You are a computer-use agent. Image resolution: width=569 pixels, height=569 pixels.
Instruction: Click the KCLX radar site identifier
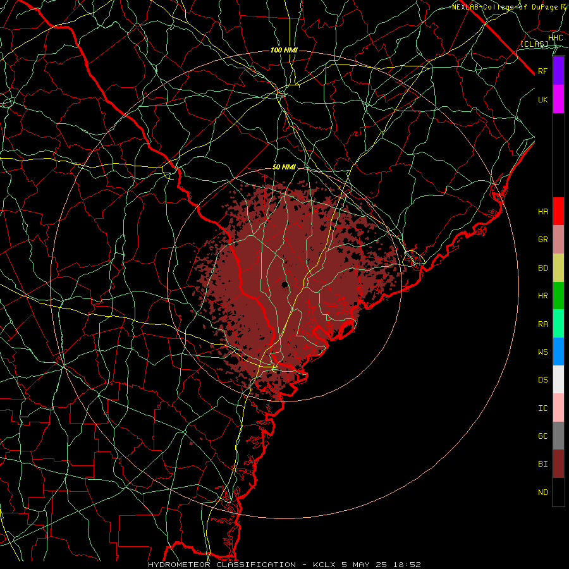(x=324, y=565)
